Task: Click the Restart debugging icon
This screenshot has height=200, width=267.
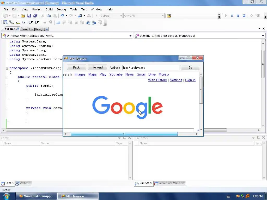Action: [244, 16]
